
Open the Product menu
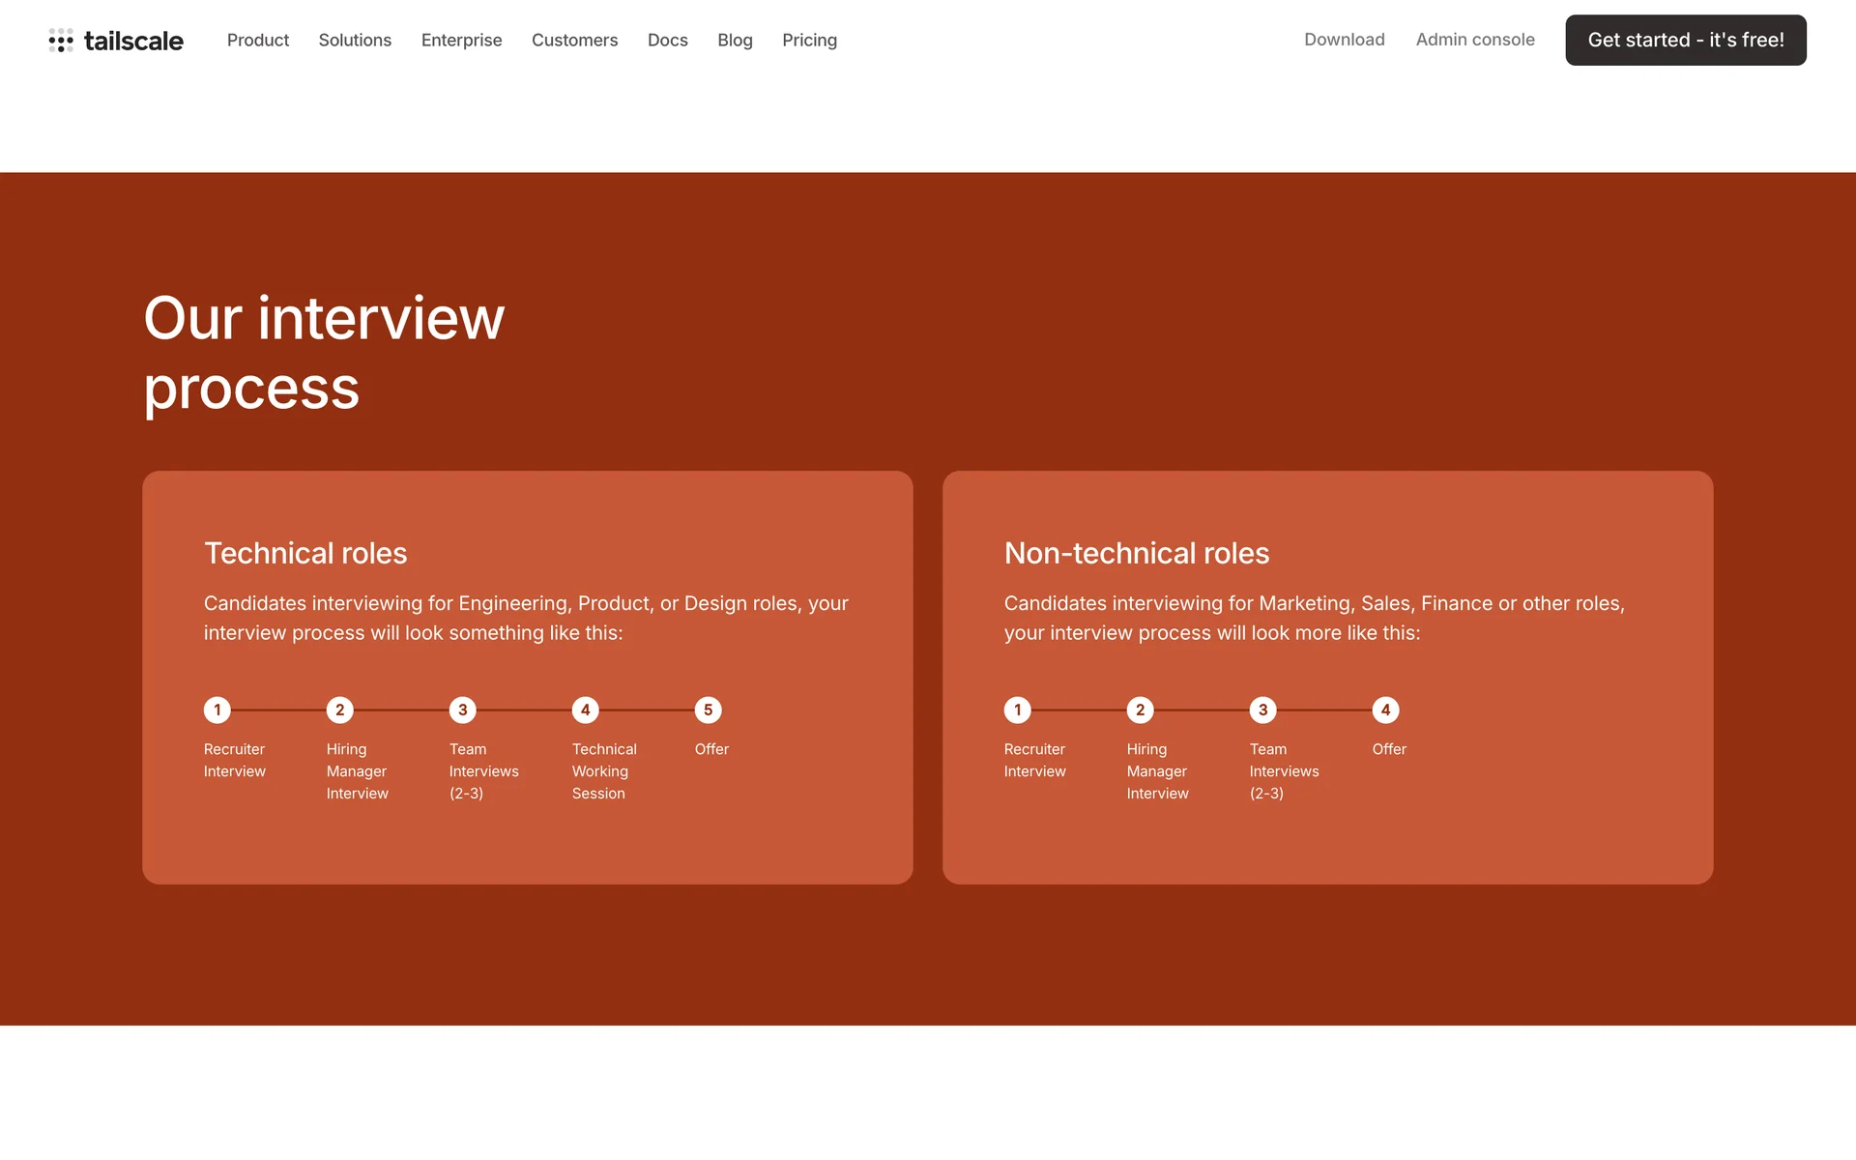[258, 40]
